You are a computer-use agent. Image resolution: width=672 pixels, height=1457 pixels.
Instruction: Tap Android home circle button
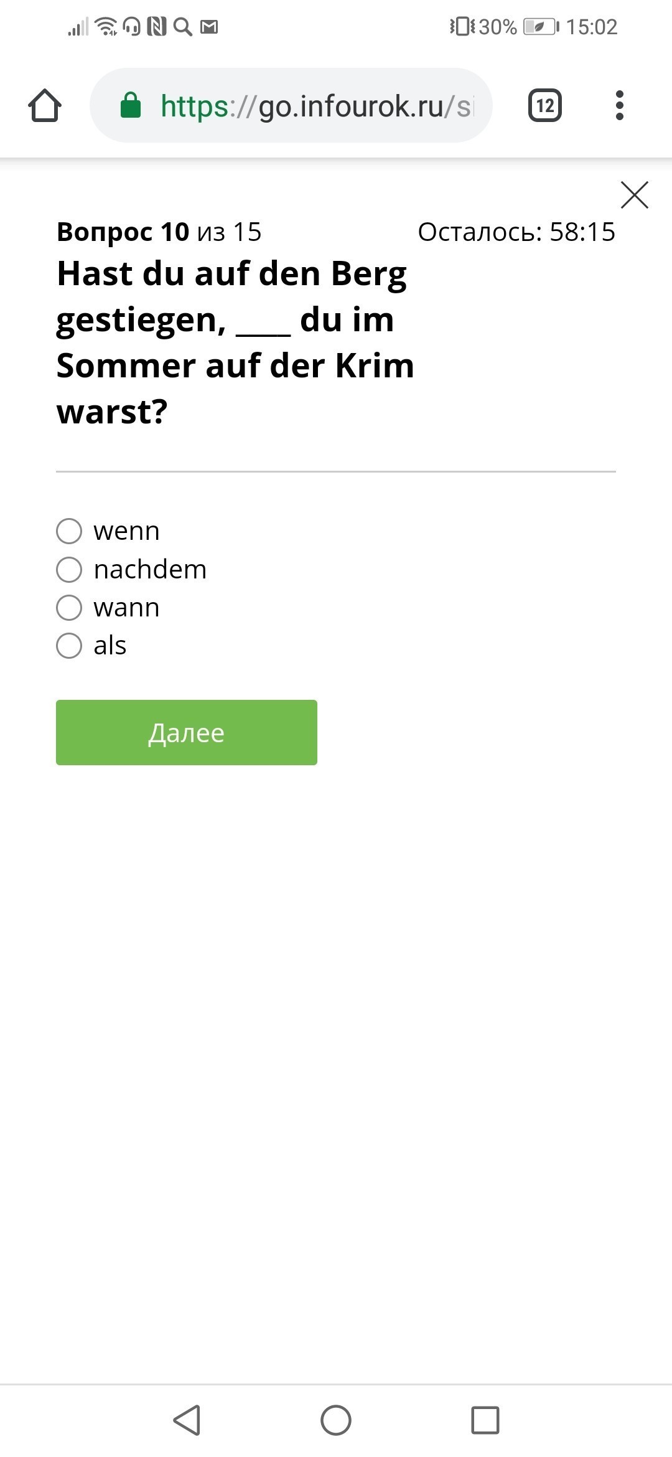pyautogui.click(x=336, y=1420)
